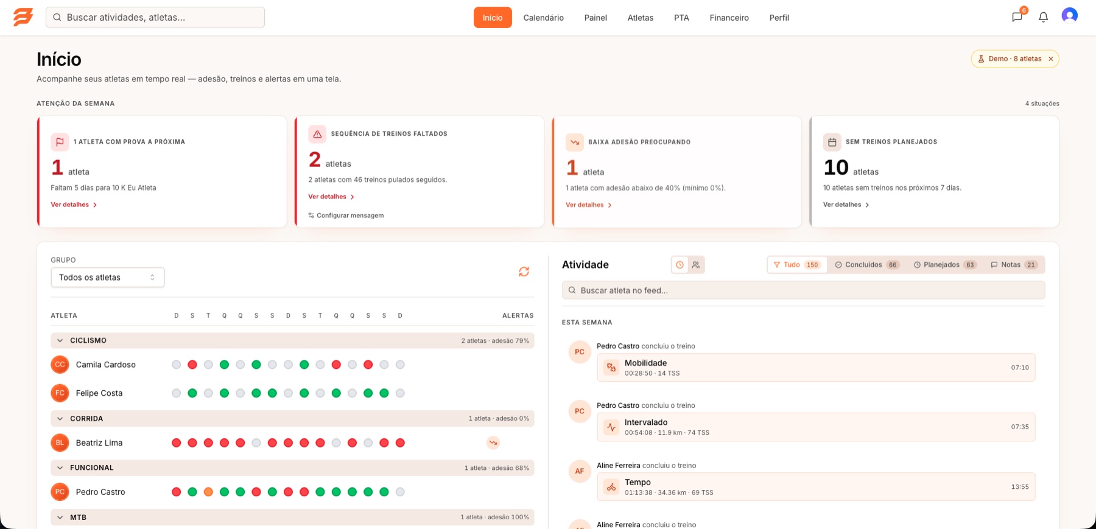Click the Intervalado activity type icon
This screenshot has height=529, width=1096.
coord(611,427)
